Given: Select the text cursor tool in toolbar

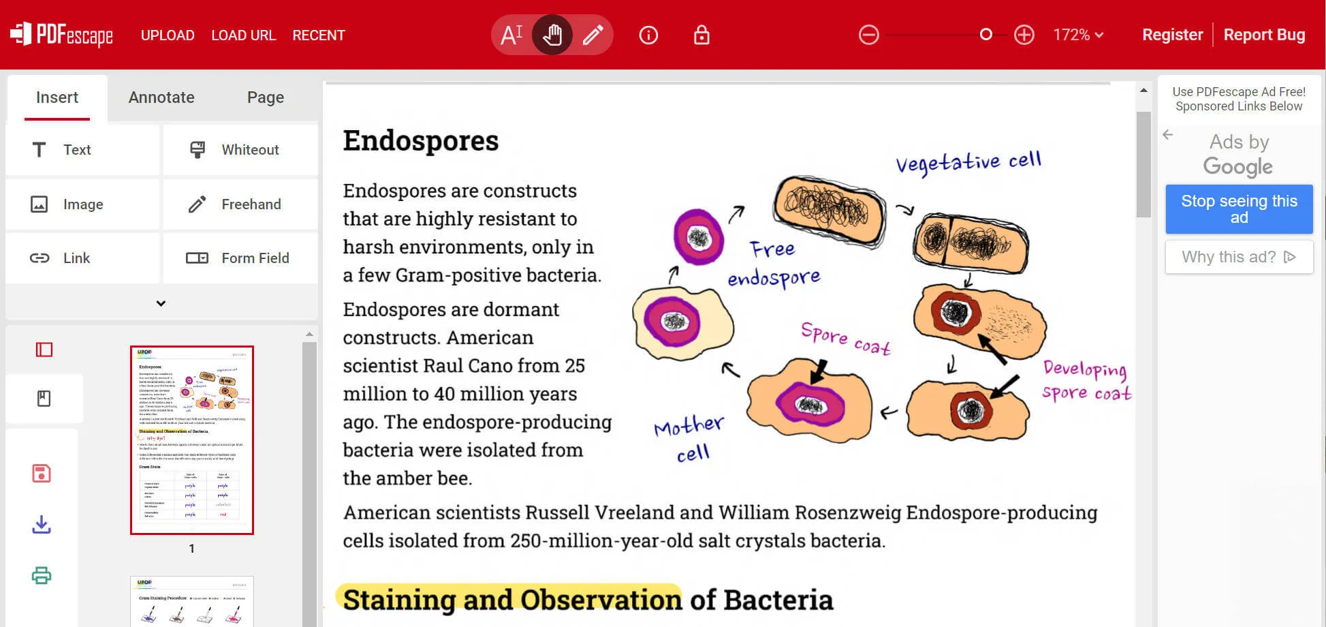Looking at the screenshot, I should tap(511, 35).
